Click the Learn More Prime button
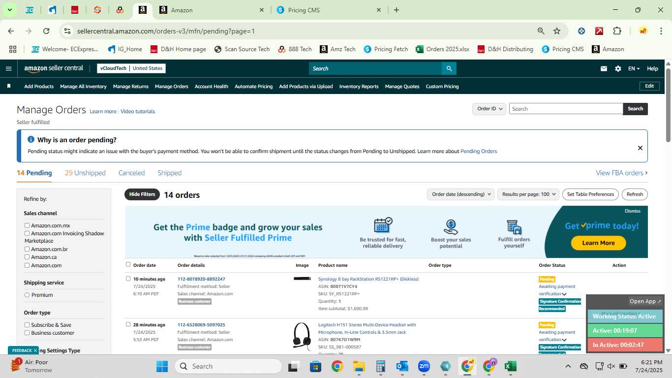672x378 pixels. (598, 243)
